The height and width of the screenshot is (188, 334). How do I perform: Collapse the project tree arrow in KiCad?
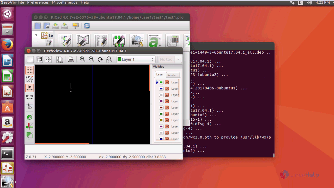pyautogui.click(x=36, y=35)
